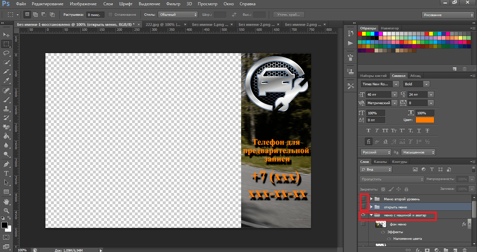Click the 'Уточн. край...' button
Image resolution: width=477 pixels, height=252 pixels.
288,15
